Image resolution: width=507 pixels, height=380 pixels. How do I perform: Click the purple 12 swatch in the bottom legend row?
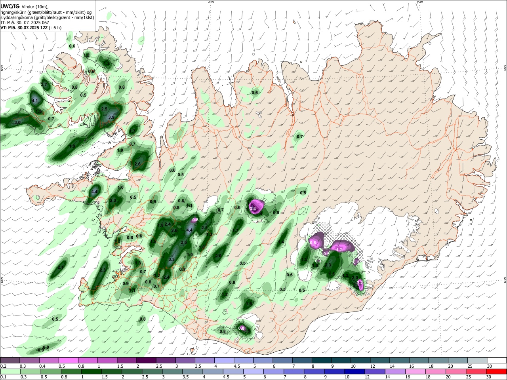click(x=374, y=371)
